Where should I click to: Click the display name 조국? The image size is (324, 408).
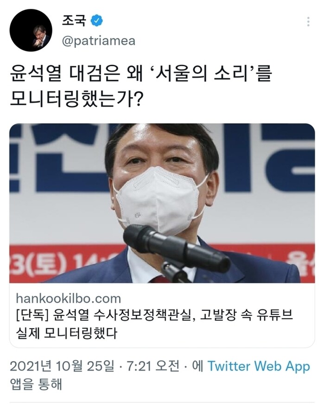(x=74, y=20)
